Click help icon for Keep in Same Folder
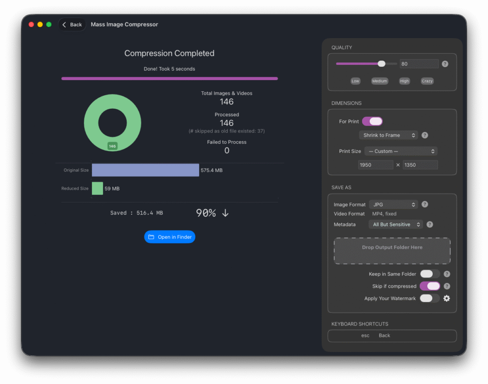Viewport: 488px width, 384px height. 447,274
